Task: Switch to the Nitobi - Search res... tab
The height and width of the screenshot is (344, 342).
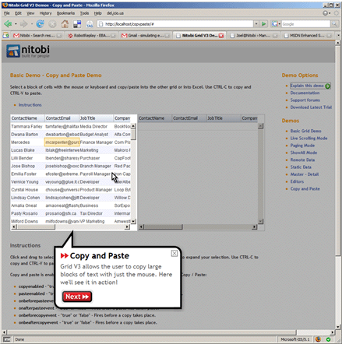Action: pyautogui.click(x=37, y=36)
